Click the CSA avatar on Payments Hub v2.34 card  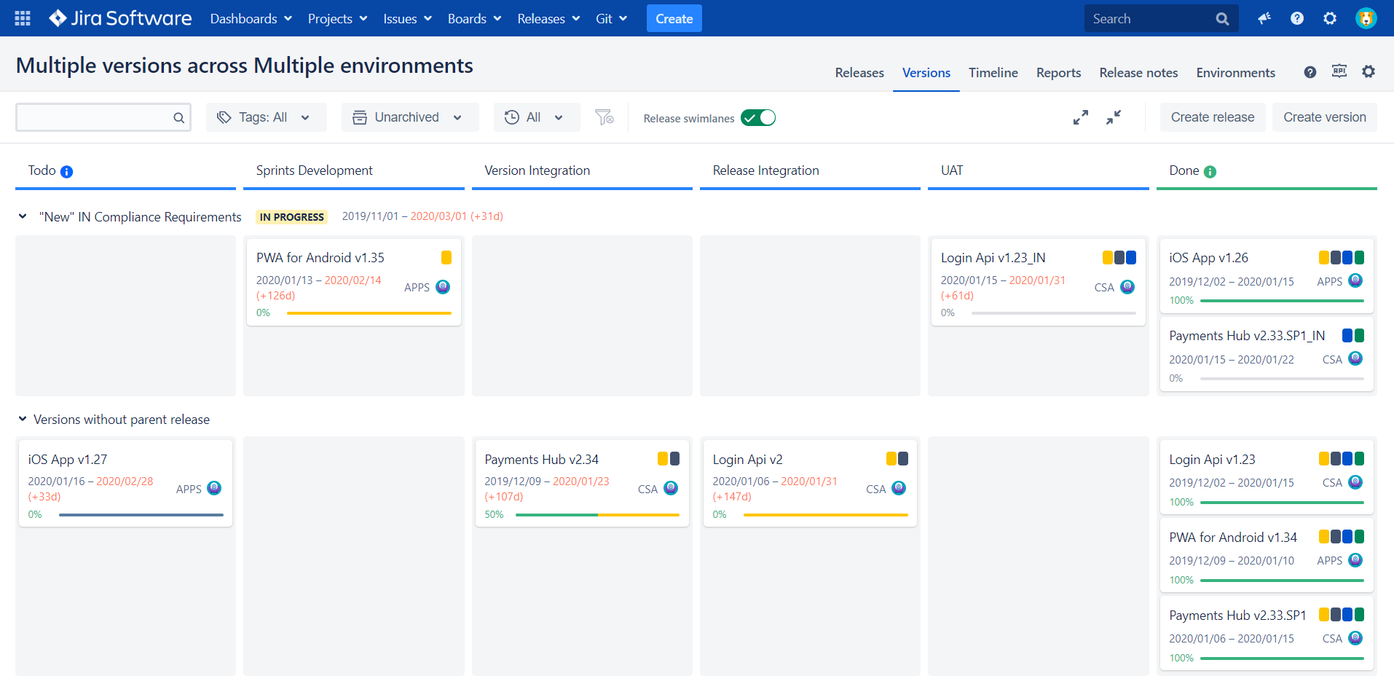point(669,489)
